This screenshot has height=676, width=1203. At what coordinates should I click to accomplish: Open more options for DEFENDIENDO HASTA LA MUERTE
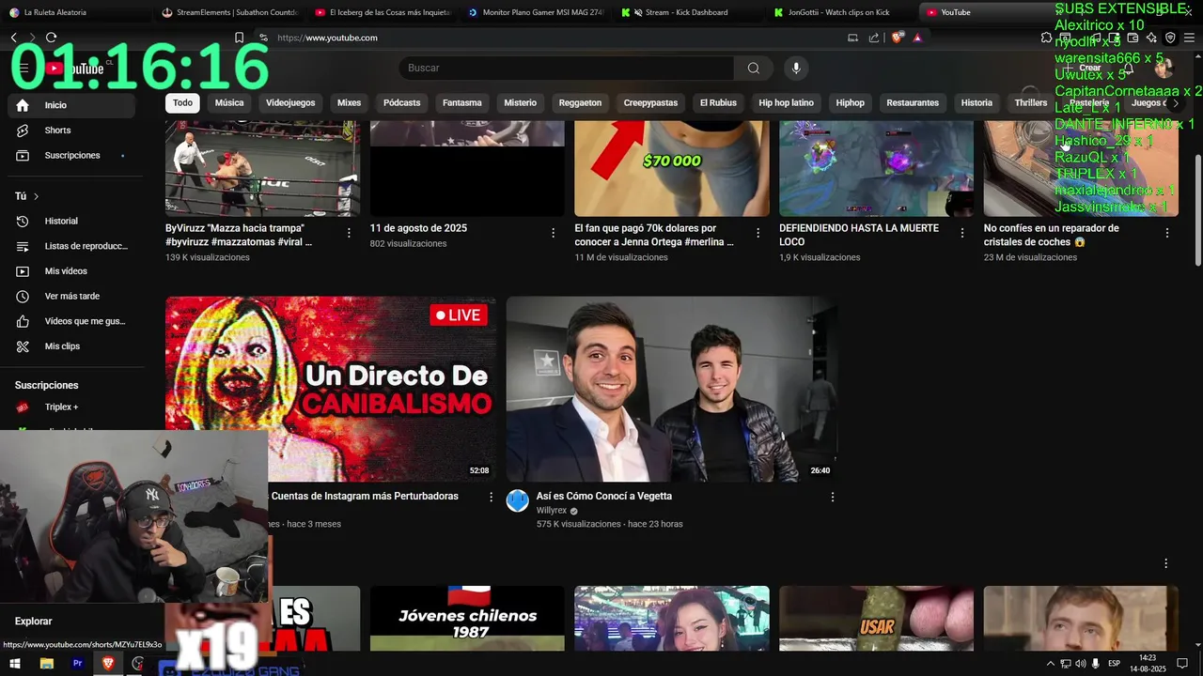[962, 233]
